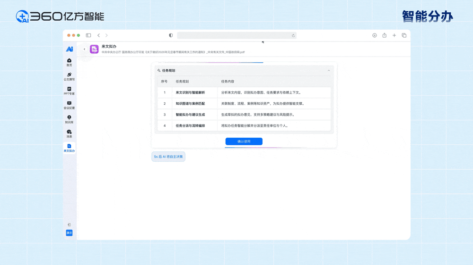
Task: Select the 来文拟办 sidebar item
Action: [x=69, y=148]
